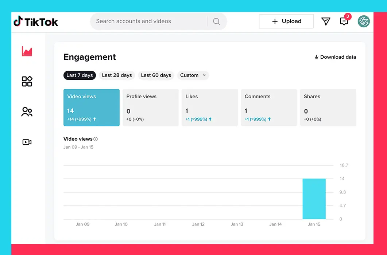387x255 pixels.
Task: Open the inbox notifications icon
Action: pos(344,21)
